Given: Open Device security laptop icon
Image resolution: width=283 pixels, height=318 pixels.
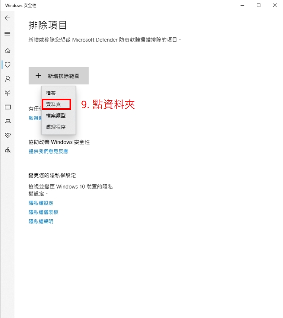Looking at the screenshot, I should pyautogui.click(x=8, y=121).
